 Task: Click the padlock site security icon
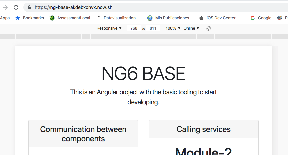tap(29, 7)
